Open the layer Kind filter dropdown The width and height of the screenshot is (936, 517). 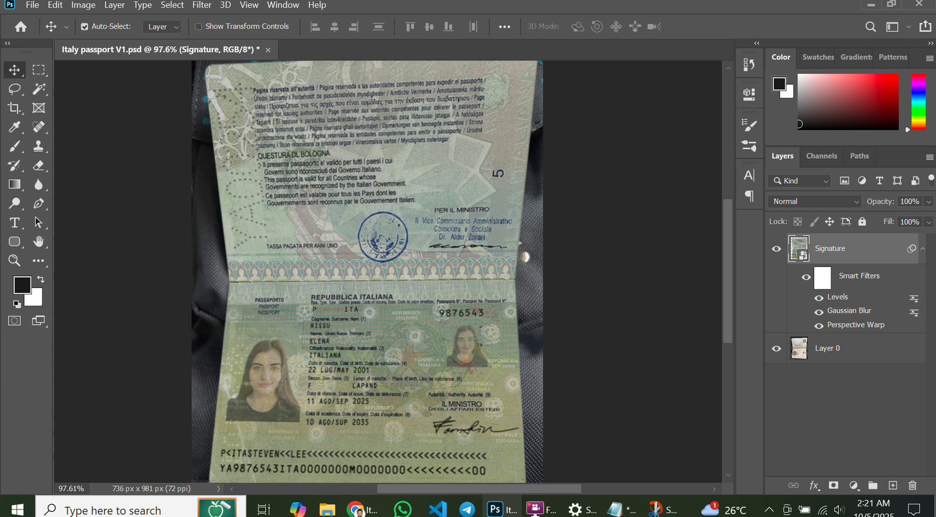pyautogui.click(x=801, y=181)
